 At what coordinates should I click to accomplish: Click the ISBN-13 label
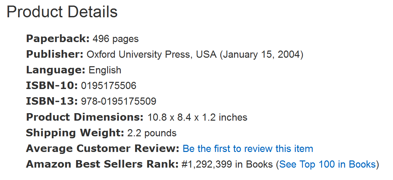pos(52,101)
